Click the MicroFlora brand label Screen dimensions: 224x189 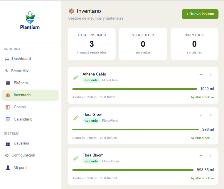point(110,80)
